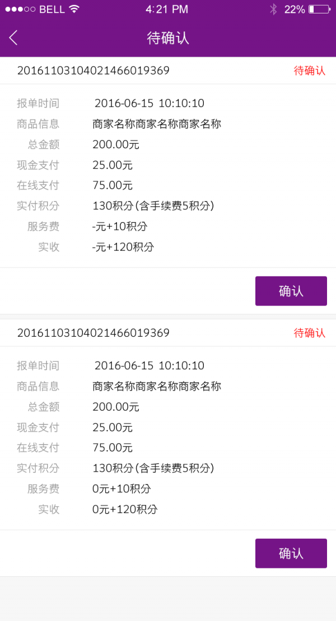Tap first order's 130积分 paid points line
Viewport: 336px width, 621px height.
point(153,206)
